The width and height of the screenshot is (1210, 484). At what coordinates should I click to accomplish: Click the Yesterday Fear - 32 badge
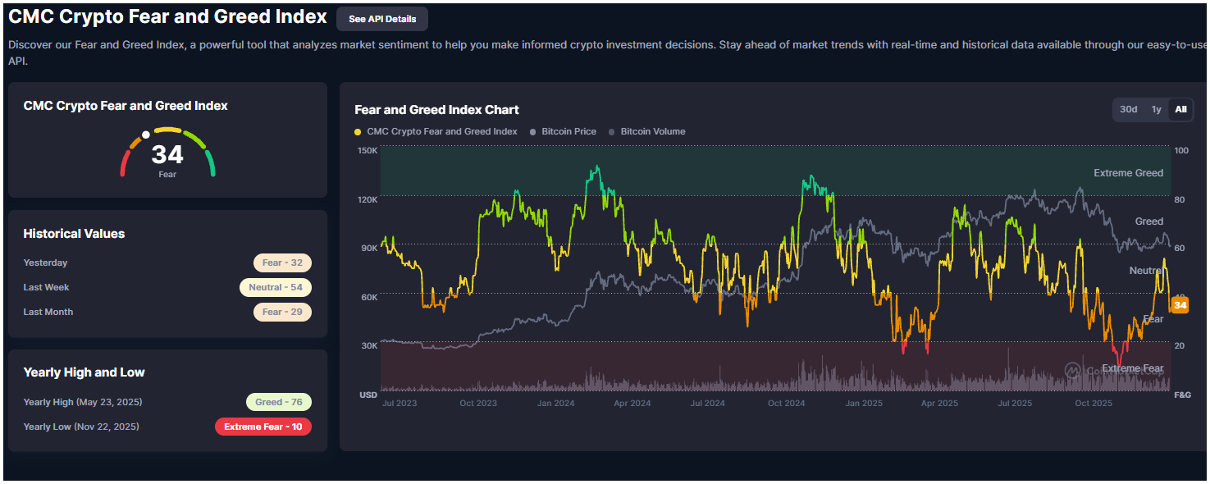click(x=282, y=263)
